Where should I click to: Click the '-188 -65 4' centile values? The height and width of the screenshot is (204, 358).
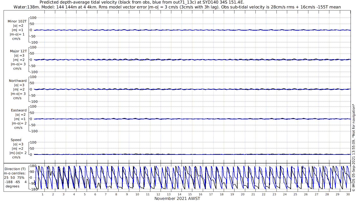coord(15,182)
